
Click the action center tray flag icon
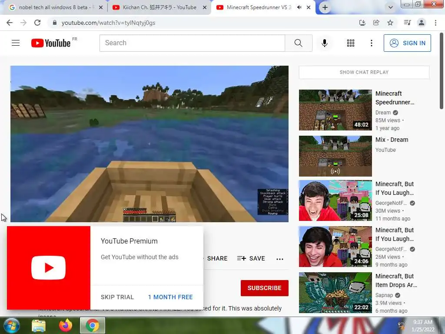pos(402,325)
